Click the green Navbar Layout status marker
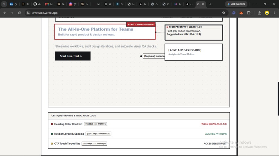 point(52,134)
